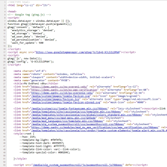Click the meta generator MYOB line
This screenshot has width=167, height=167.
(42, 80)
